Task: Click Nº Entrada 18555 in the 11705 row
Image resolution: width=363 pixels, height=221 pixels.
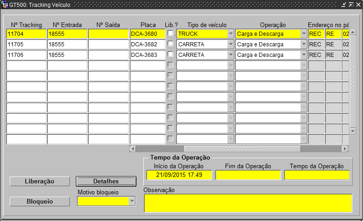Action: click(68, 44)
